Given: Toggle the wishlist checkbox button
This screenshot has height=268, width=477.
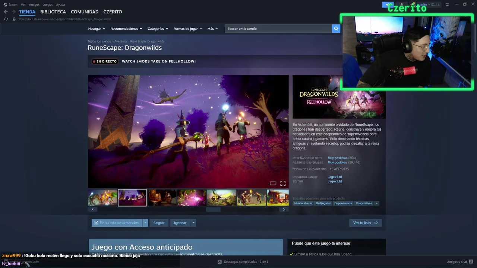Looking at the screenshot, I should click(x=117, y=223).
